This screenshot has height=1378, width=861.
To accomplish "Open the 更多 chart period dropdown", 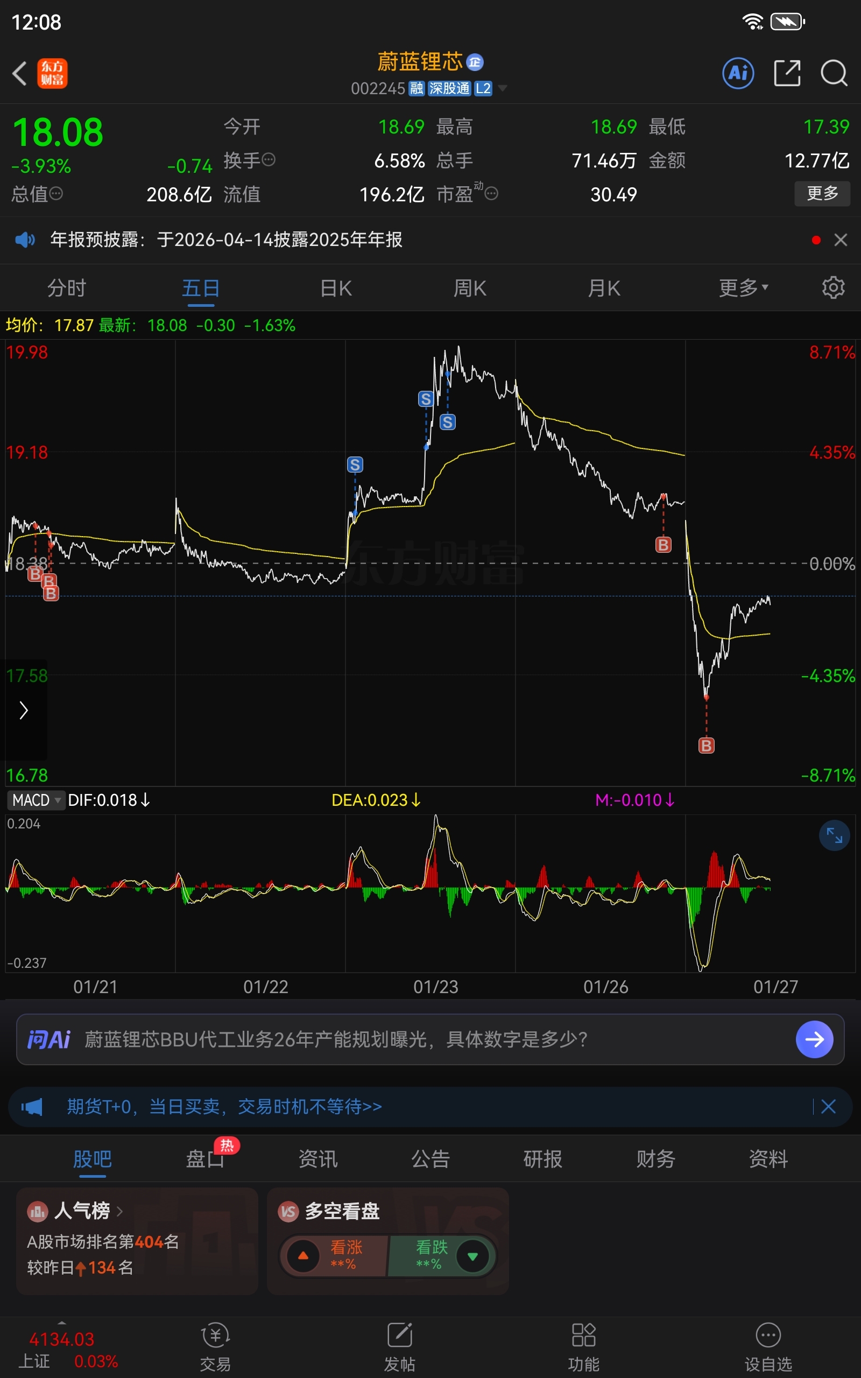I will click(x=743, y=288).
